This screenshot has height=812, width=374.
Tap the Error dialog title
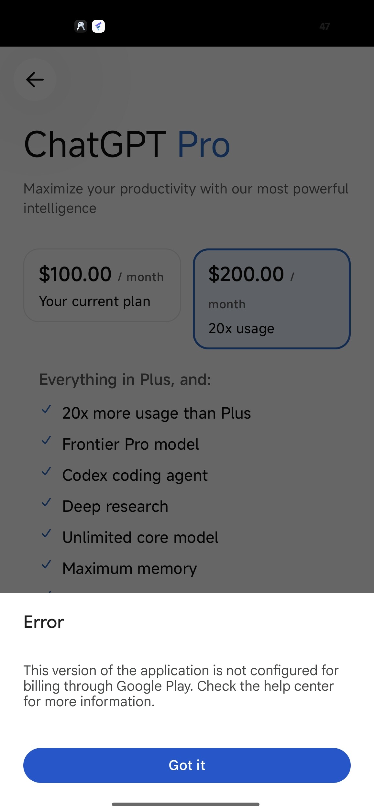44,622
